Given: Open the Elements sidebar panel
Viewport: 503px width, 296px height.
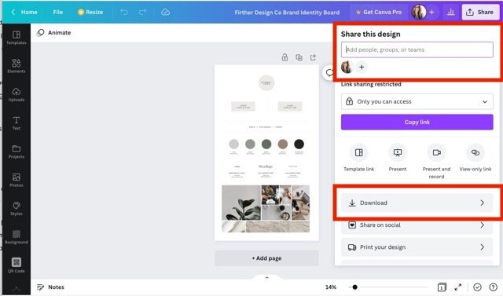Looking at the screenshot, I should click(17, 66).
